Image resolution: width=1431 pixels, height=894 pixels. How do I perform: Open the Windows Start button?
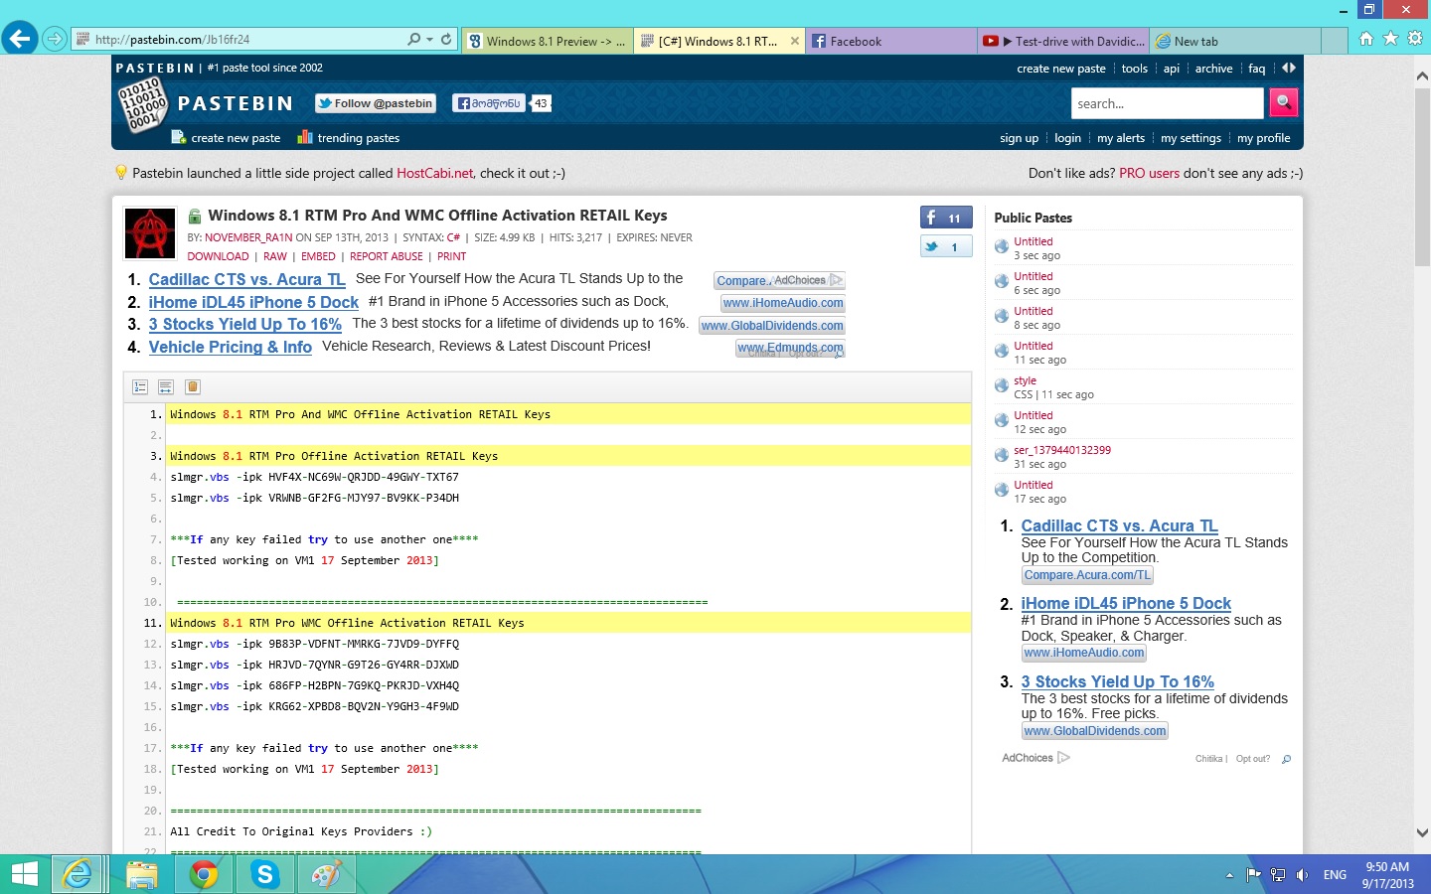[24, 874]
